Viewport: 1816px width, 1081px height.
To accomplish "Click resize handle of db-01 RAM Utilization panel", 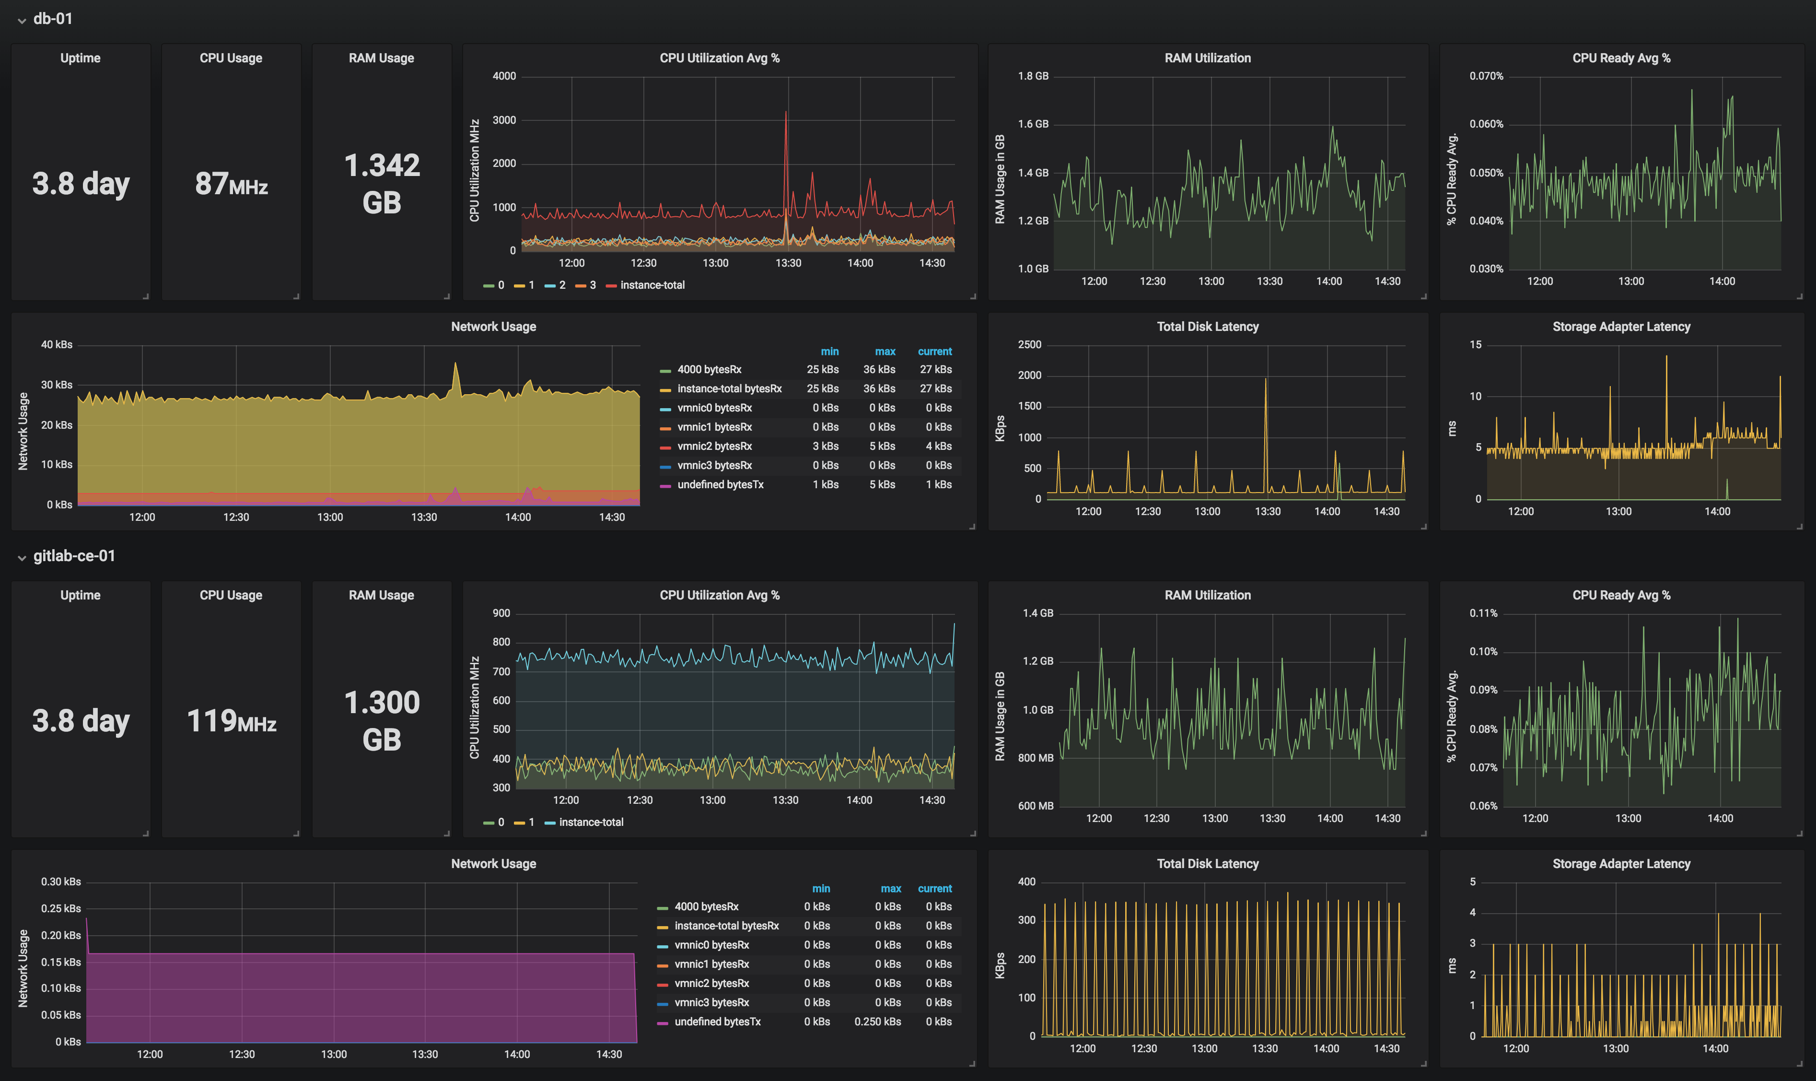I will click(x=1423, y=296).
